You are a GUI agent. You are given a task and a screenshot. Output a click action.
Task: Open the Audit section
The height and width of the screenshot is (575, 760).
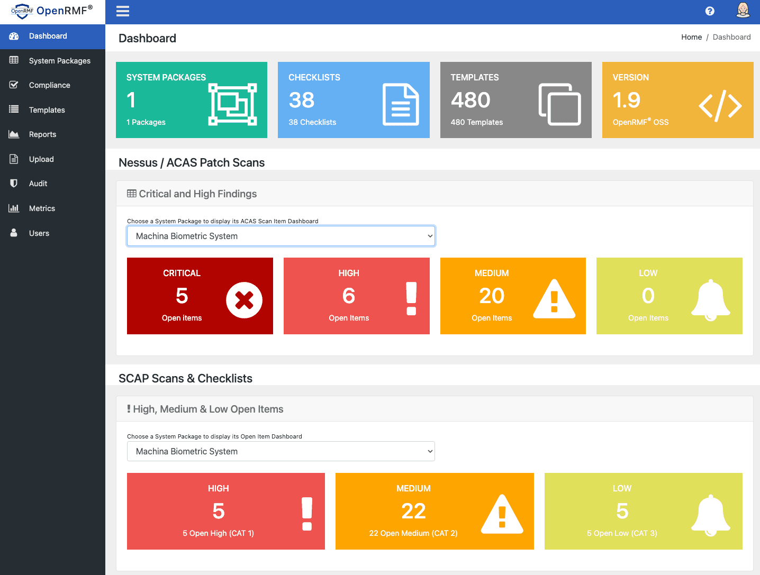(x=38, y=184)
